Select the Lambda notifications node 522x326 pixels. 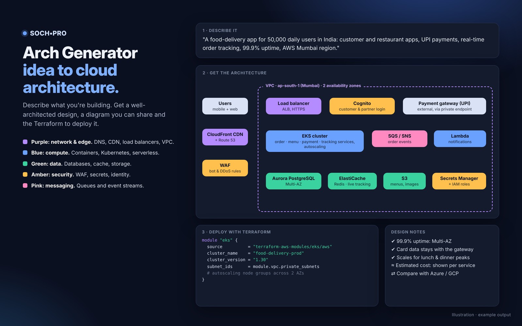pos(460,139)
